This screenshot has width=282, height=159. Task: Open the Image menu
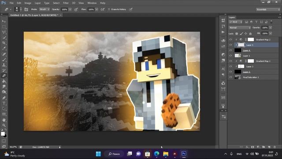(28, 3)
